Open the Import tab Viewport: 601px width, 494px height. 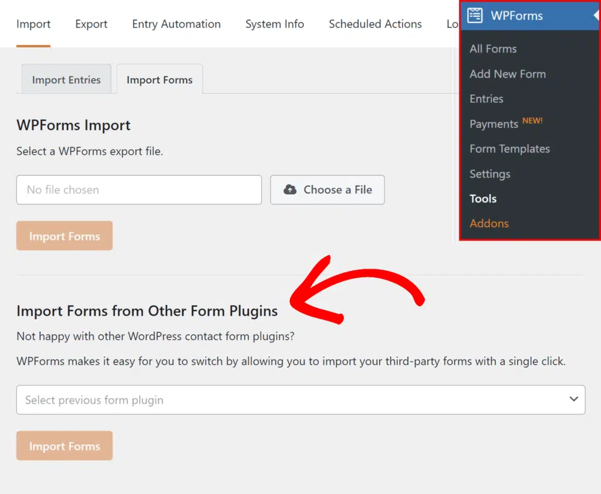33,23
